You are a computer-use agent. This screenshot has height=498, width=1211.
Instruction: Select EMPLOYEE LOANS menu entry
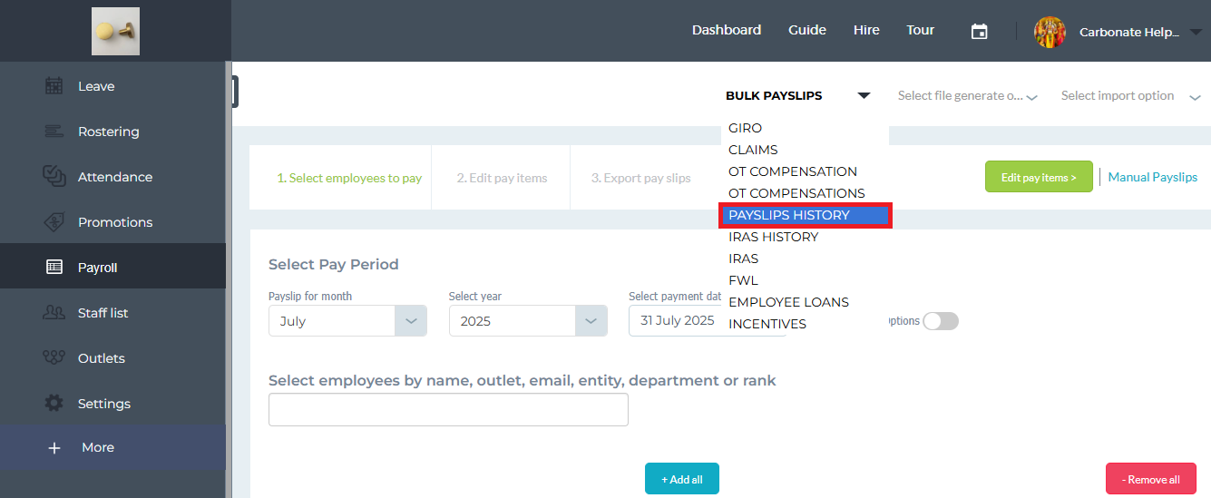coord(788,302)
